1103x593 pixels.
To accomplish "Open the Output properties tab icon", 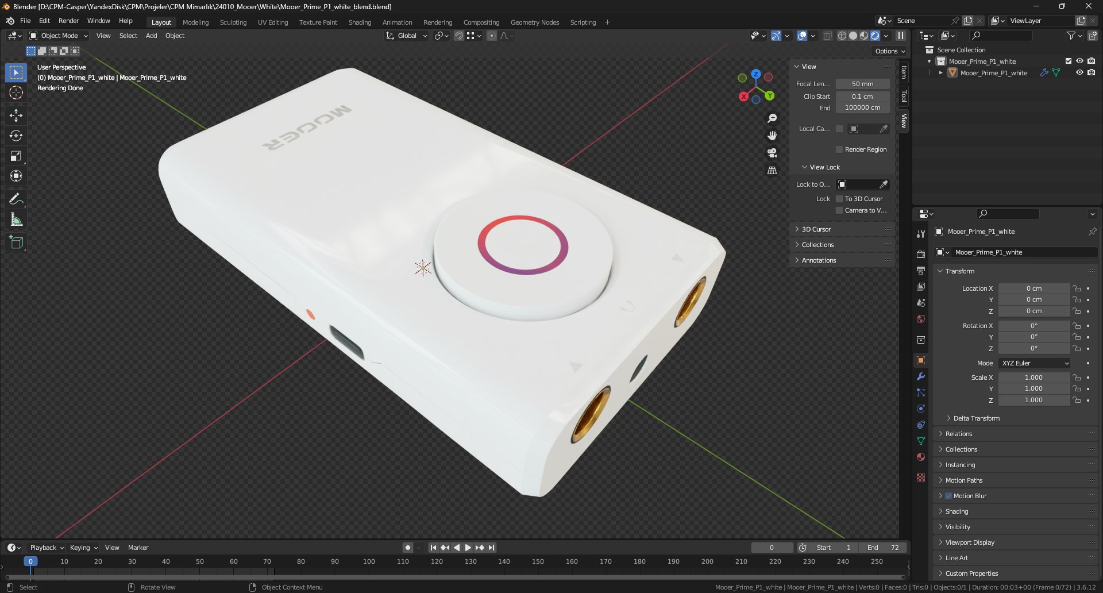I will tap(921, 271).
